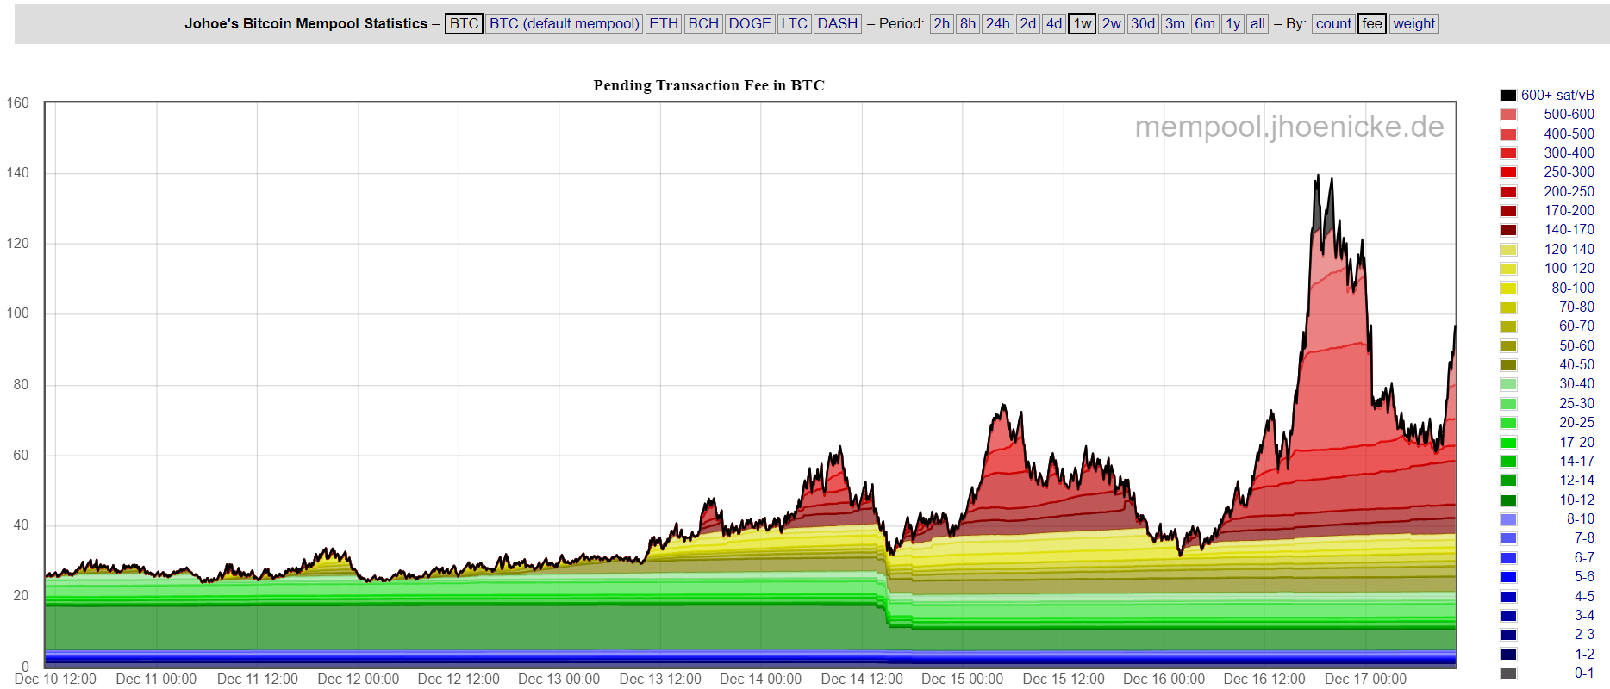The height and width of the screenshot is (689, 1610).
Task: Toggle the 70-80 legend swatch
Action: 1508,307
